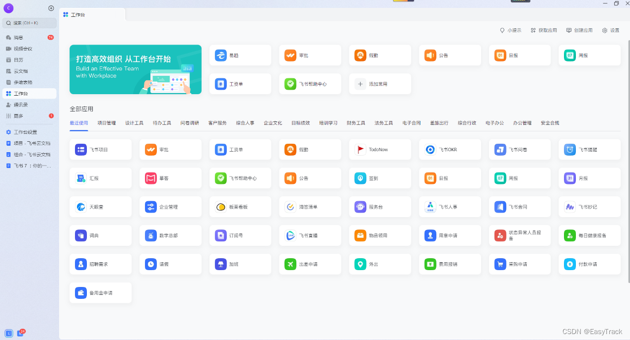Image resolution: width=630 pixels, height=340 pixels.
Task: Launch the 招聘需求 app
Action: [x=101, y=264]
